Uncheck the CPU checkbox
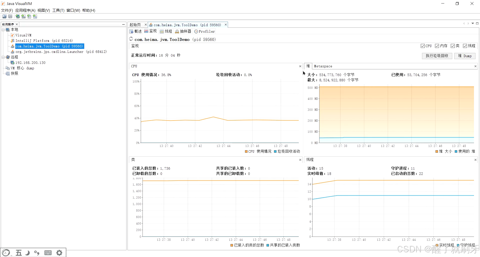This screenshot has width=480, height=257. coord(423,46)
